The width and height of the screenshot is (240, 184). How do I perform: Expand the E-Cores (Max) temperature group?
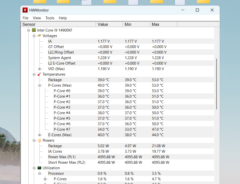click(39, 135)
